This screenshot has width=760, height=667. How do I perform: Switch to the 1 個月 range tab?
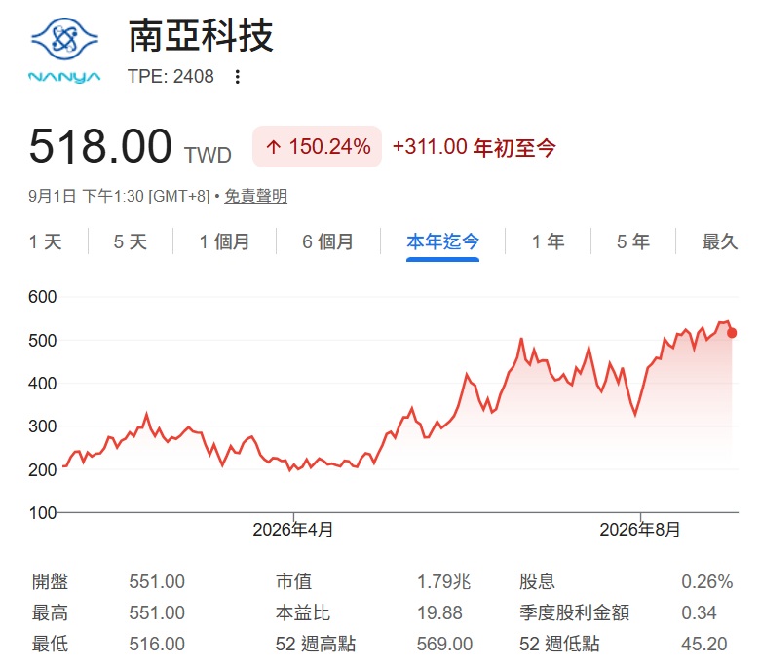coord(224,241)
